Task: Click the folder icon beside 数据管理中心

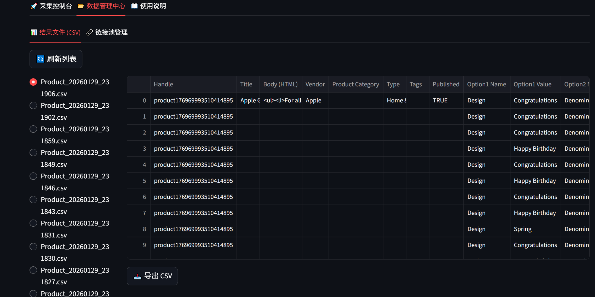Action: [x=81, y=6]
